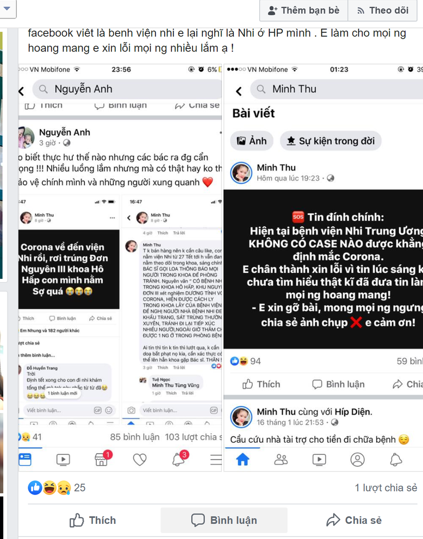Open the profile icon in right navigation bar
Screen dimensions: 423x539
click(357, 459)
